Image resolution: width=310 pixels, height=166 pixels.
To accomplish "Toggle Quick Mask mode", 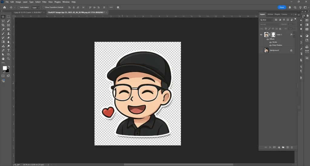I will click(3, 76).
